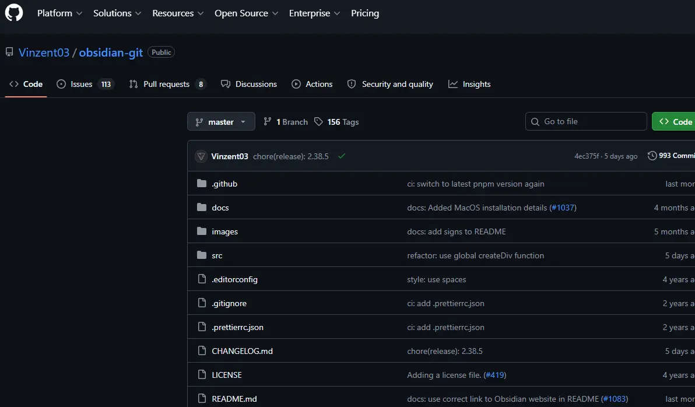Click the repository icon beside Vinzent03

click(x=9, y=52)
